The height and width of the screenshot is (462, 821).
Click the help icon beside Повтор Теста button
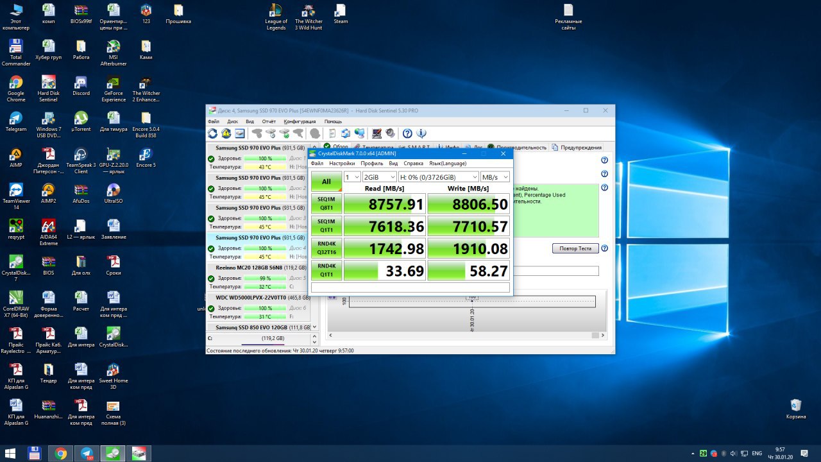click(604, 248)
